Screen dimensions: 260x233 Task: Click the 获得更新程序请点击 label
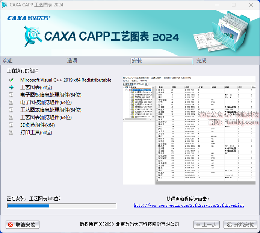[x=188, y=199]
